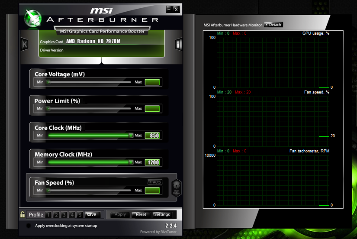Click the Memory Clock value field 1200

pyautogui.click(x=152, y=162)
